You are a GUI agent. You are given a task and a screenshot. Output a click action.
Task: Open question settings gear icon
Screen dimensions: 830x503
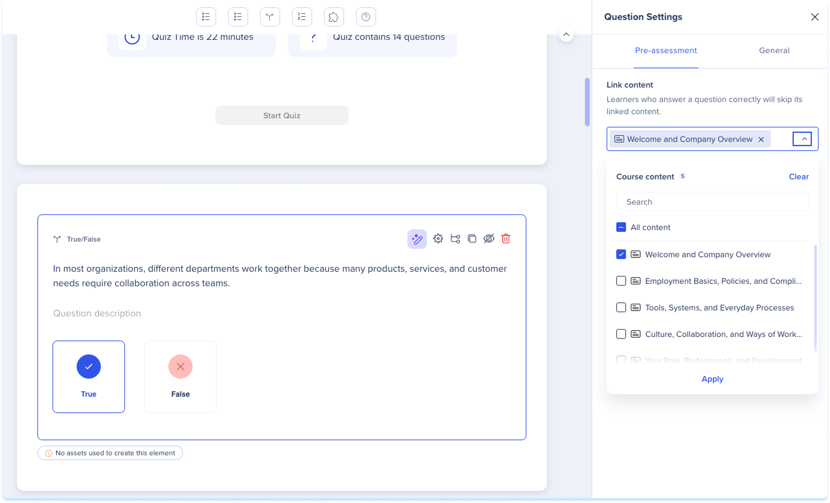[438, 239]
